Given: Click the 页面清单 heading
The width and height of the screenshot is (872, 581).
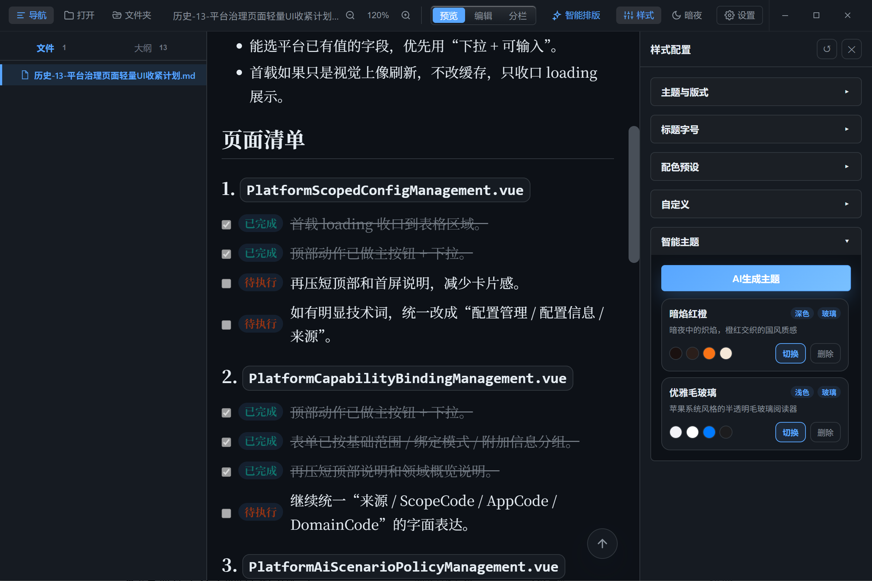Looking at the screenshot, I should [x=263, y=140].
